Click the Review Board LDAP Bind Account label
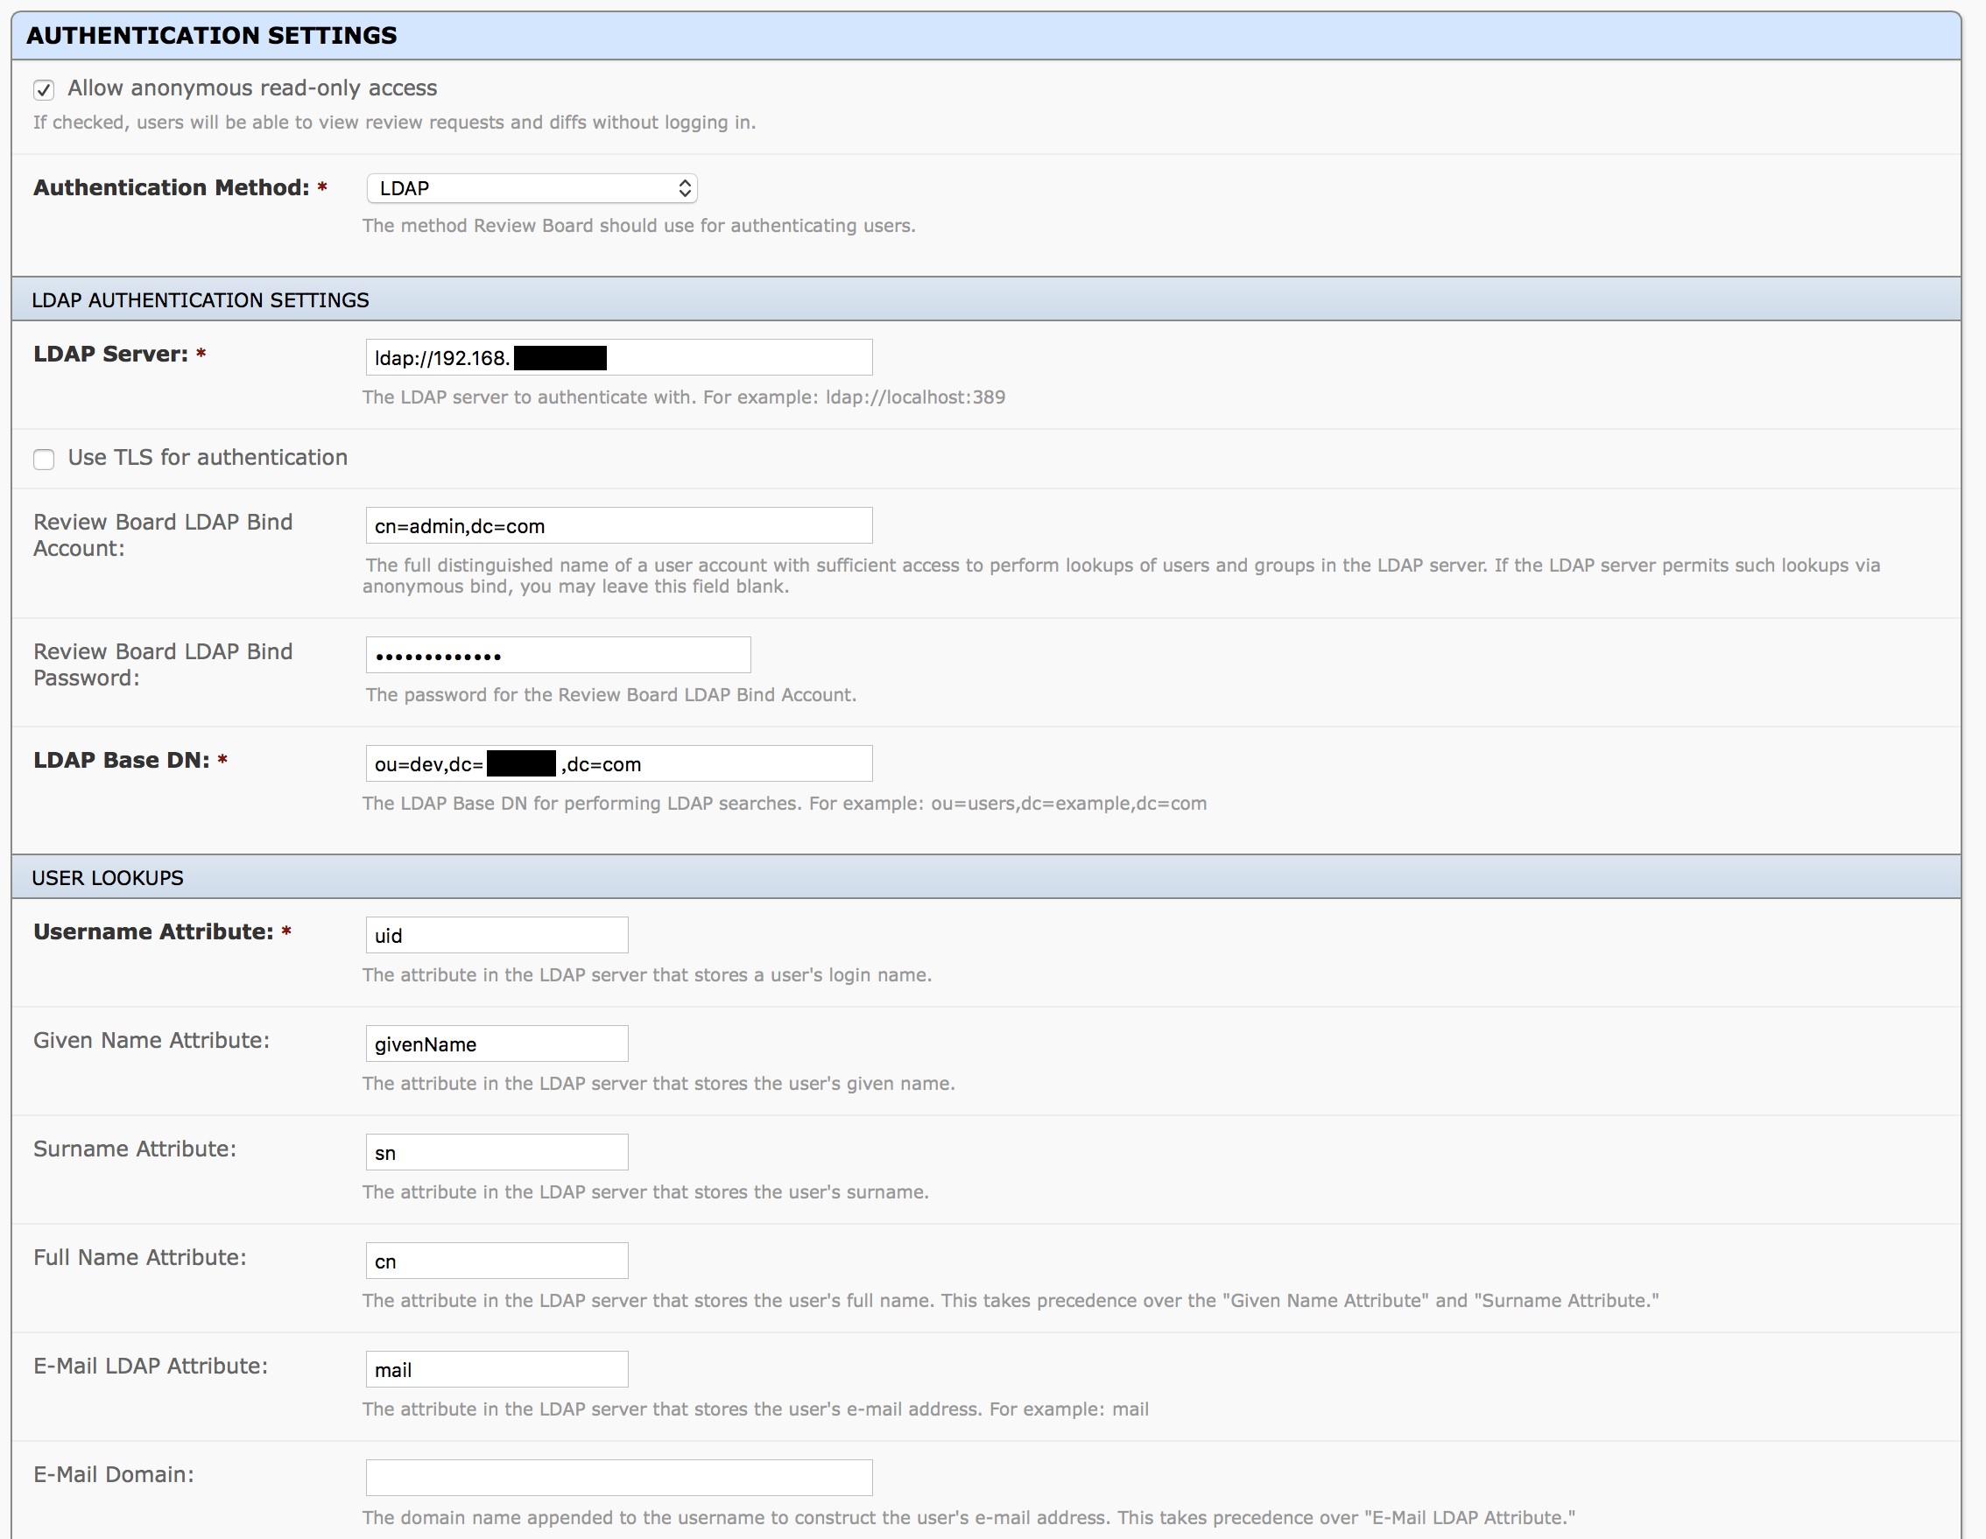The width and height of the screenshot is (1986, 1539). (163, 536)
